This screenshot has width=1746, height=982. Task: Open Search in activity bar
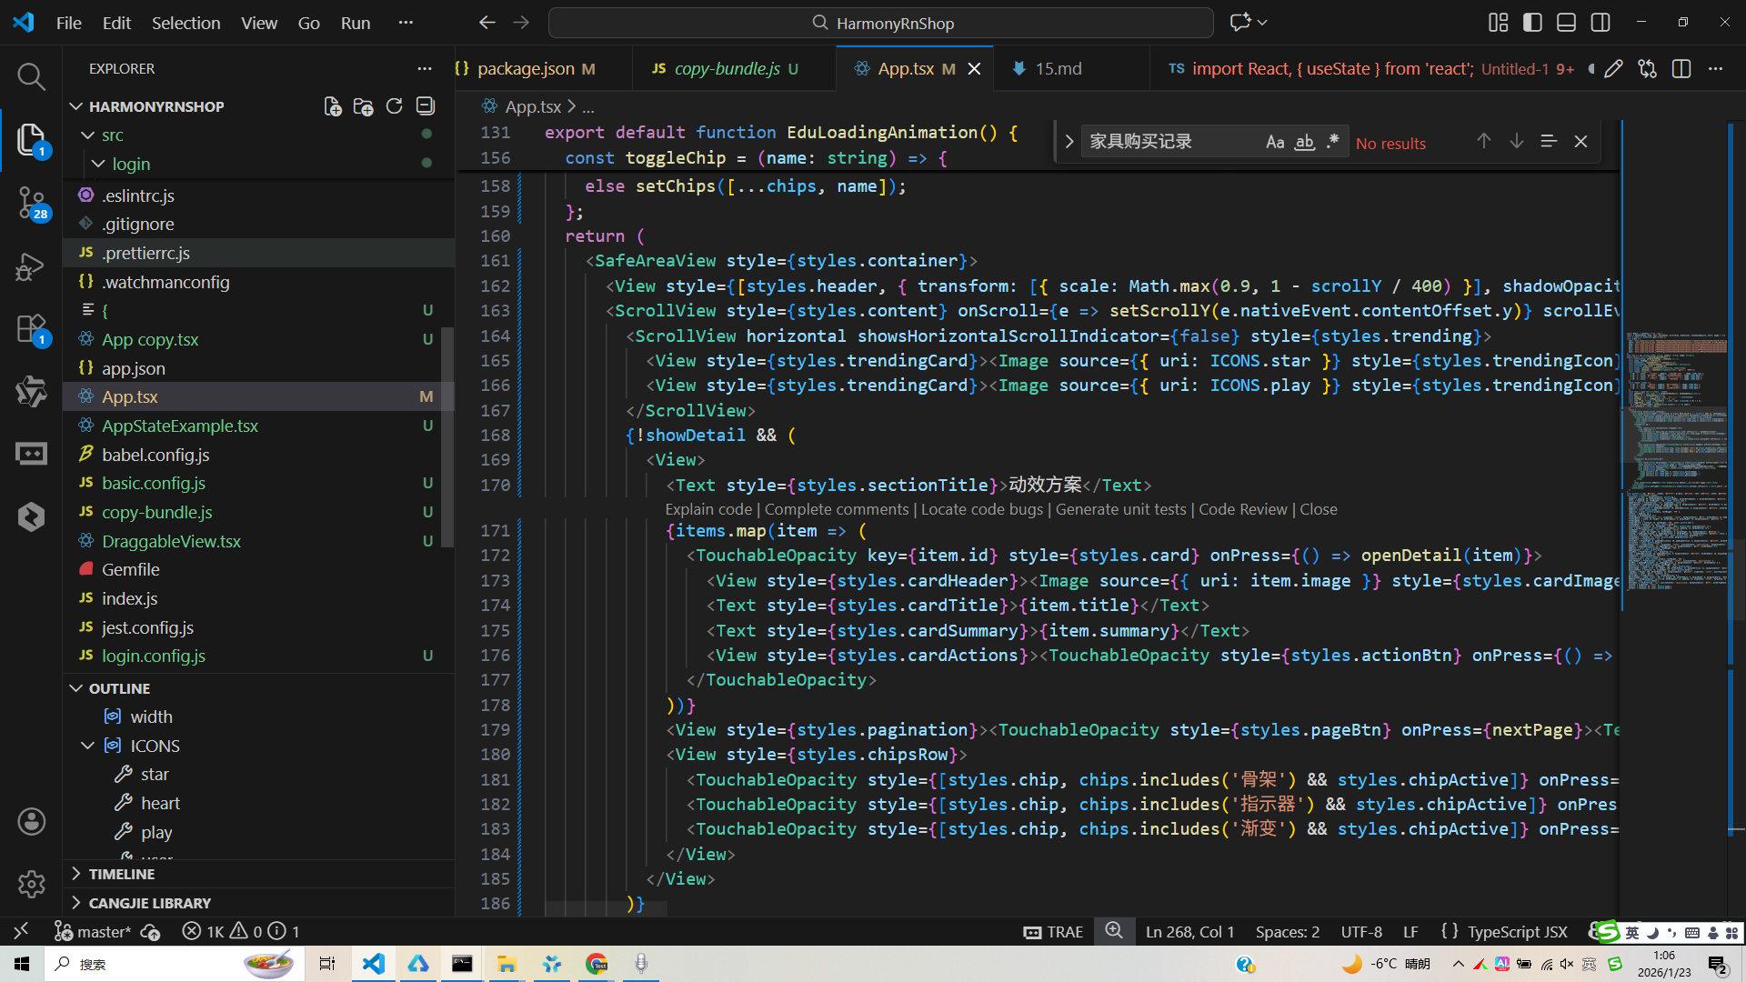point(31,76)
